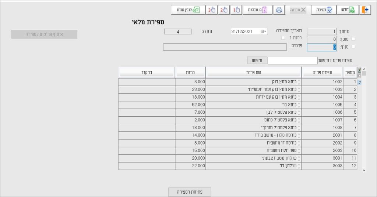Click the spinner on שולחן בר row

(299, 166)
